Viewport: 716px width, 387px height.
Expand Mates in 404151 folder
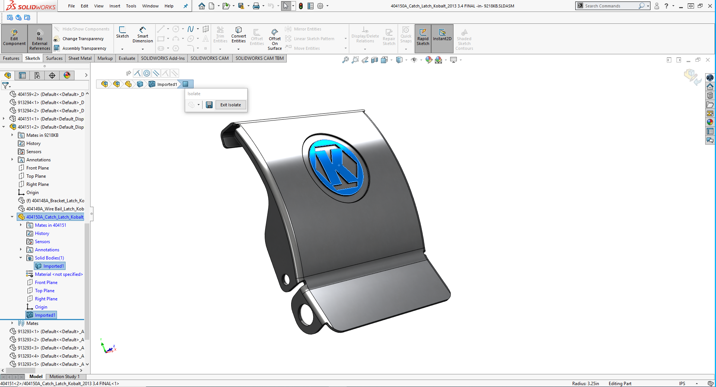(x=21, y=225)
